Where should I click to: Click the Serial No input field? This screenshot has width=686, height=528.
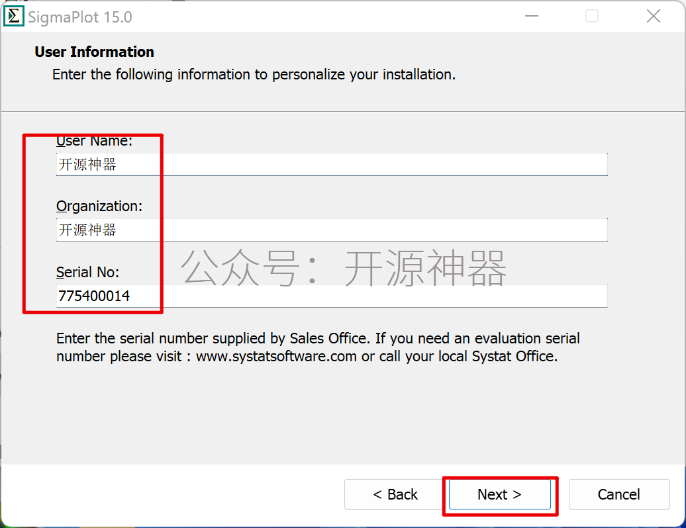332,296
